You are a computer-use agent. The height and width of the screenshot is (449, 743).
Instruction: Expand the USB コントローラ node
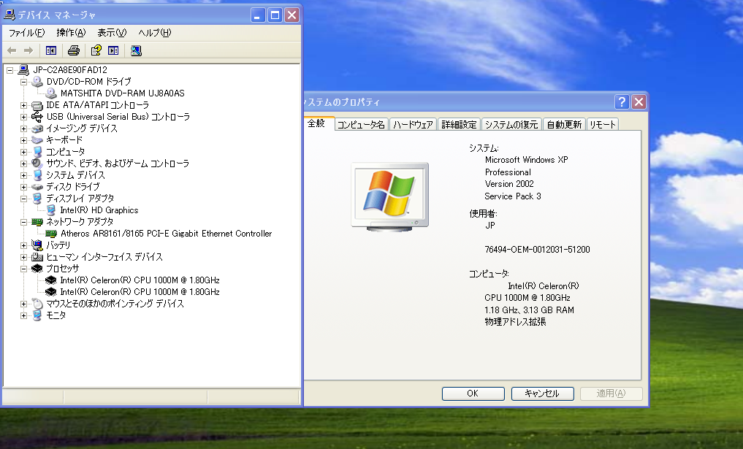coord(23,117)
